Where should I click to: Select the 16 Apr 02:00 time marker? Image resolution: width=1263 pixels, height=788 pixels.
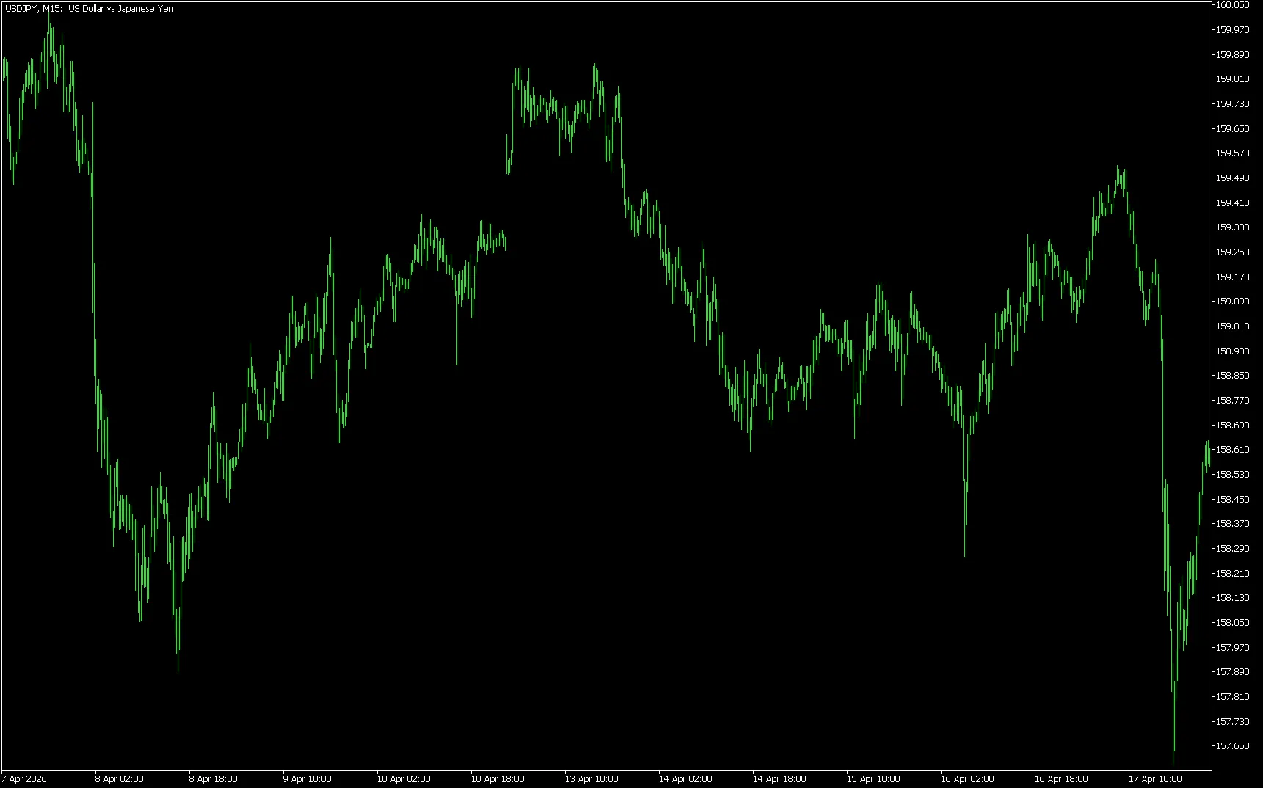[x=967, y=779]
